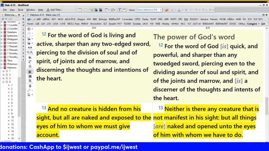This screenshot has height=151, width=269.
Task: Select verse 13 in chapter tree
Action: pos(12,128)
